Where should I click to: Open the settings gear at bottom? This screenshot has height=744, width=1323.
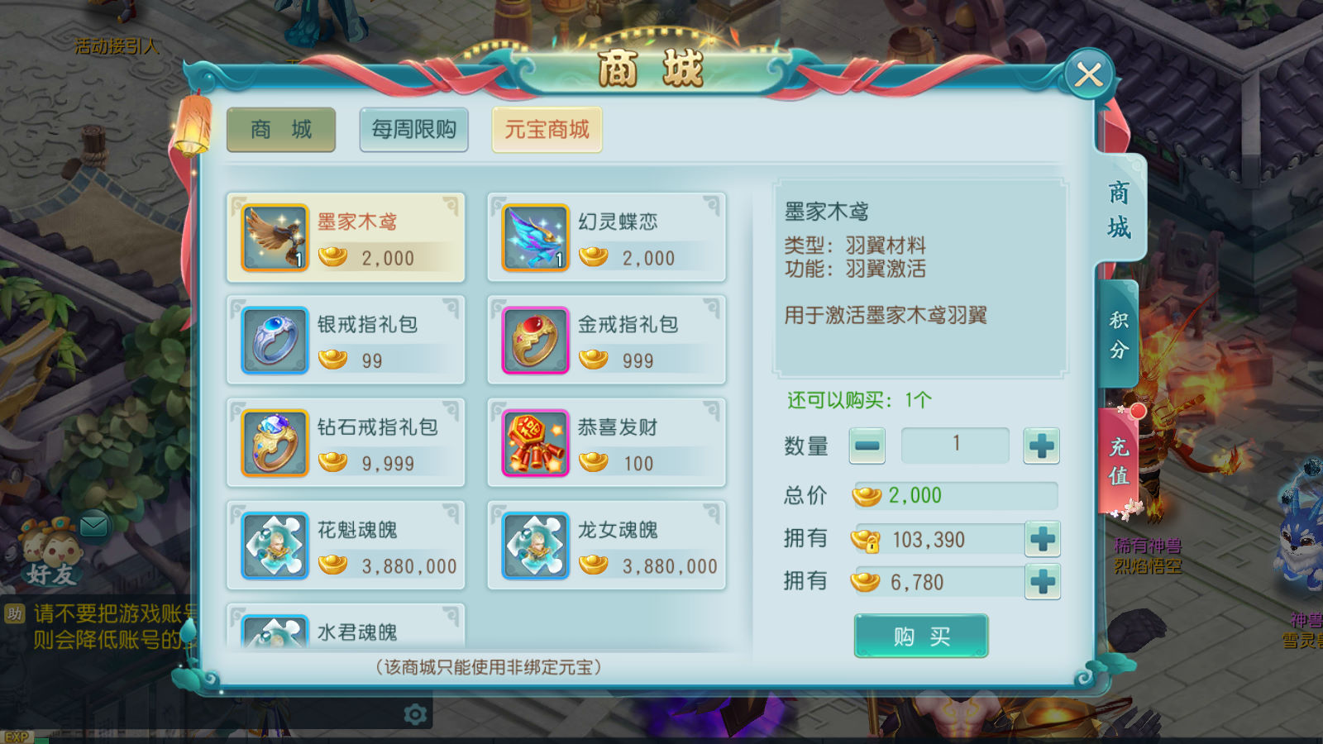[x=415, y=714]
